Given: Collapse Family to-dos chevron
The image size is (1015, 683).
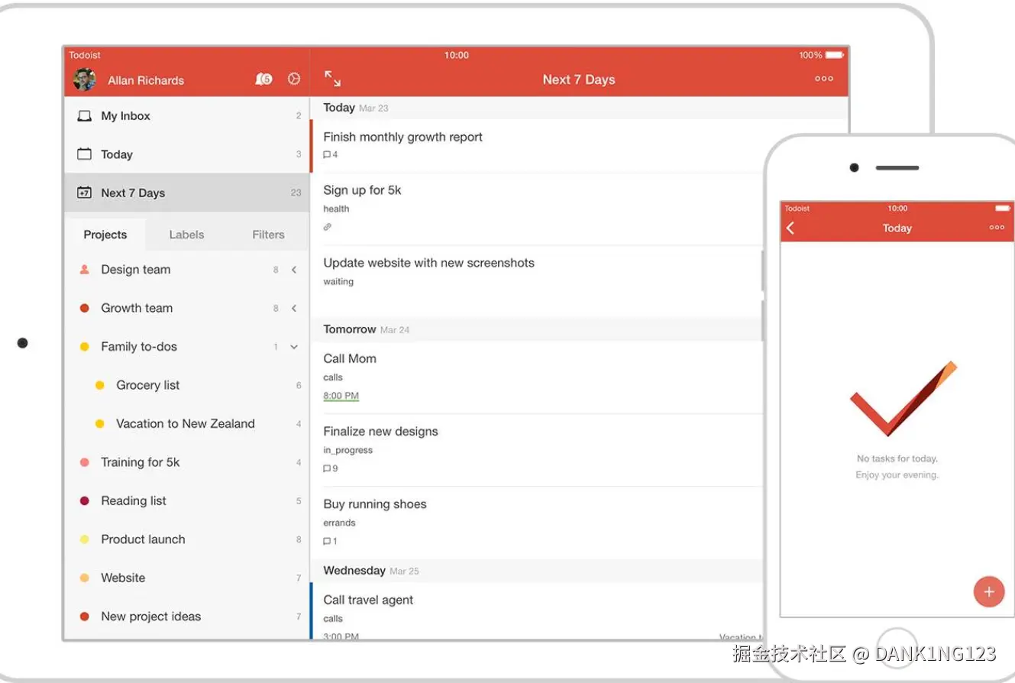Looking at the screenshot, I should point(294,347).
